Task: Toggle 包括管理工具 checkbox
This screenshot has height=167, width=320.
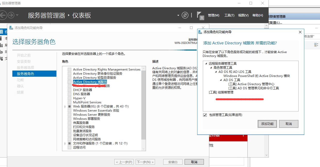Action: [x=205, y=115]
